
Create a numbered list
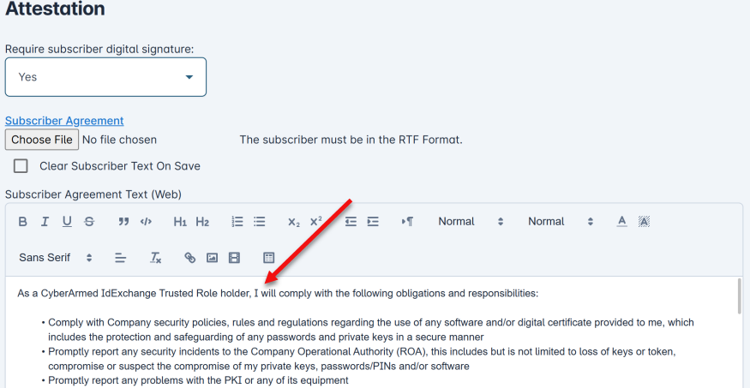[x=237, y=222]
